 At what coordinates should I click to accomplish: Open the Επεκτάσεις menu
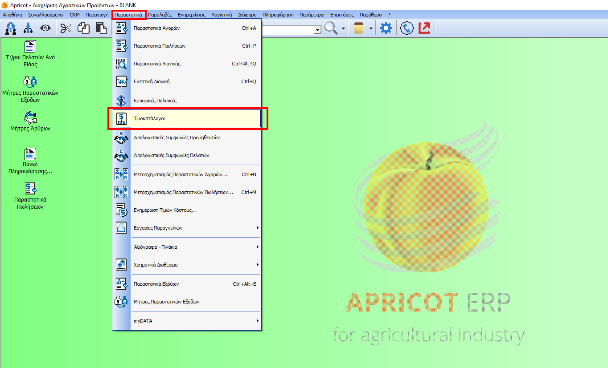343,15
